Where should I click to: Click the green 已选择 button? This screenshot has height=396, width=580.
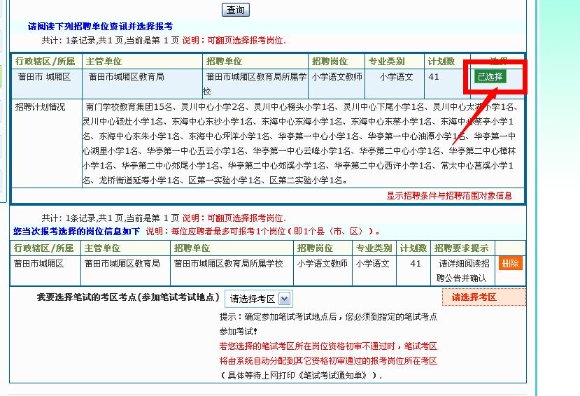[490, 77]
